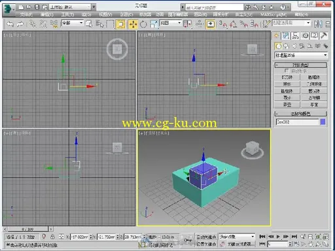Collapse the Object Type rollout
This screenshot has height=251, width=335.
(300, 65)
